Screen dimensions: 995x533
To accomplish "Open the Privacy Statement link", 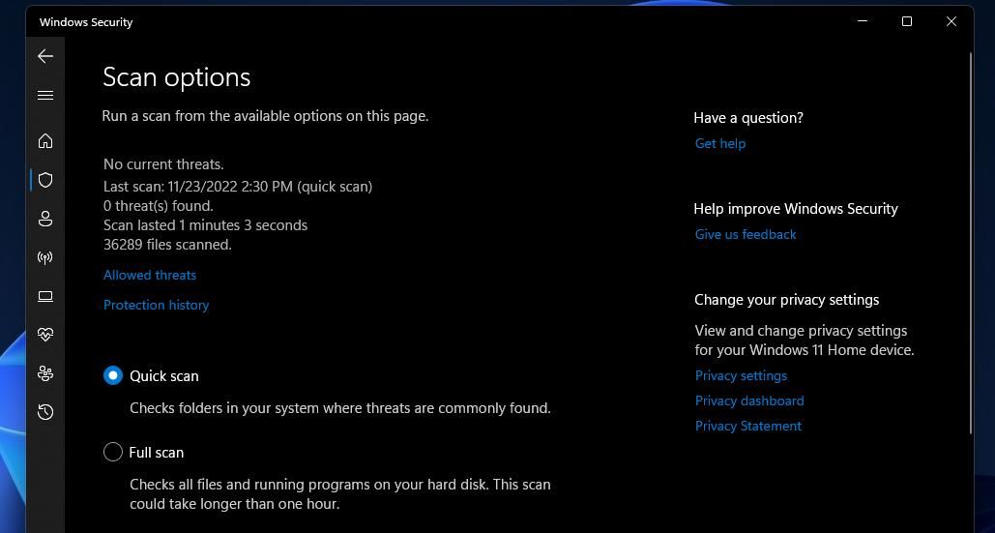I will pos(748,426).
